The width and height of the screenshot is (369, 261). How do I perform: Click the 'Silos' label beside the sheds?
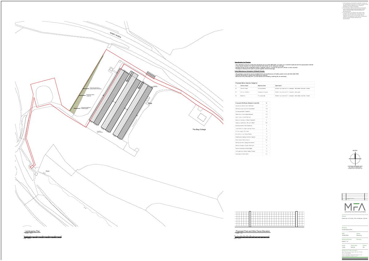(150, 104)
